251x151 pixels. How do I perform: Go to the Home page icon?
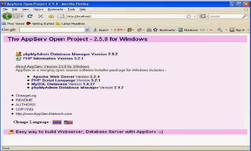coord(51,16)
